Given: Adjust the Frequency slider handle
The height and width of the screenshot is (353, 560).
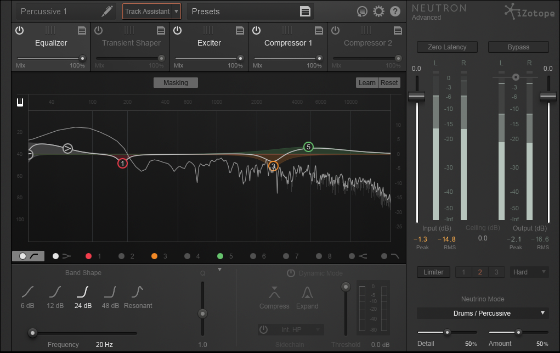Looking at the screenshot, I should [x=32, y=333].
